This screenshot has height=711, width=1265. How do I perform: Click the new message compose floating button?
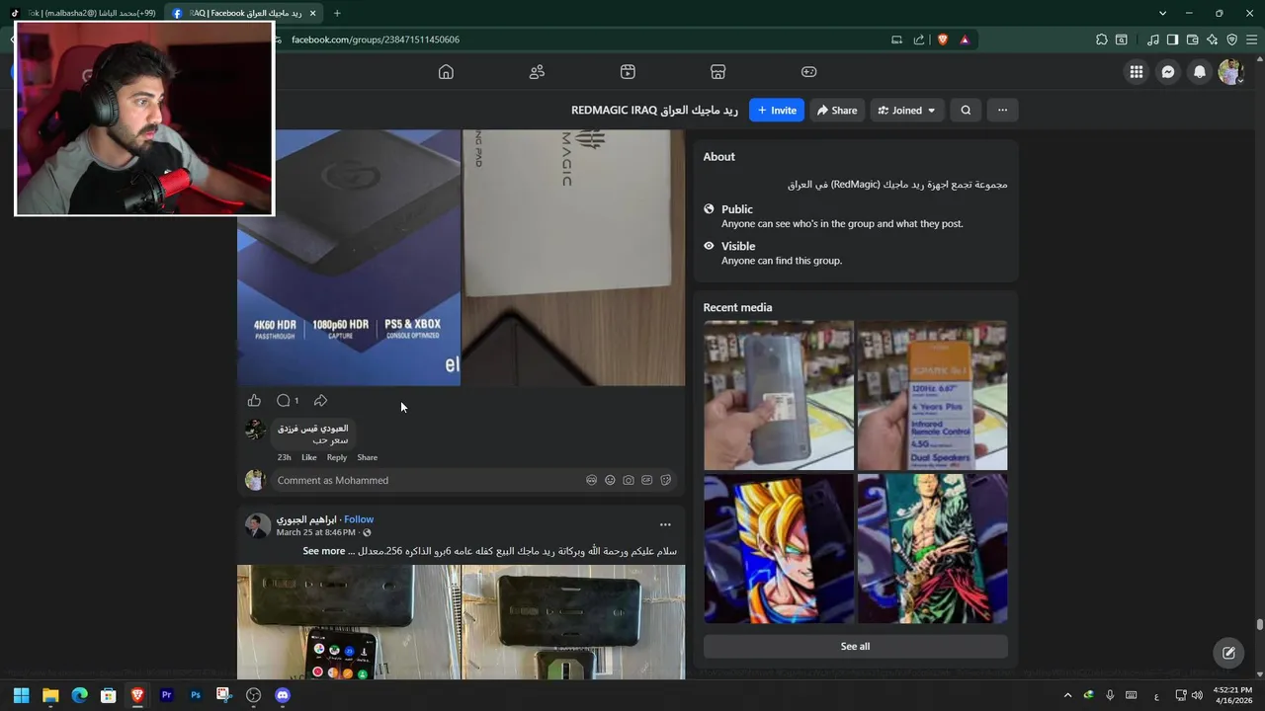tap(1228, 653)
